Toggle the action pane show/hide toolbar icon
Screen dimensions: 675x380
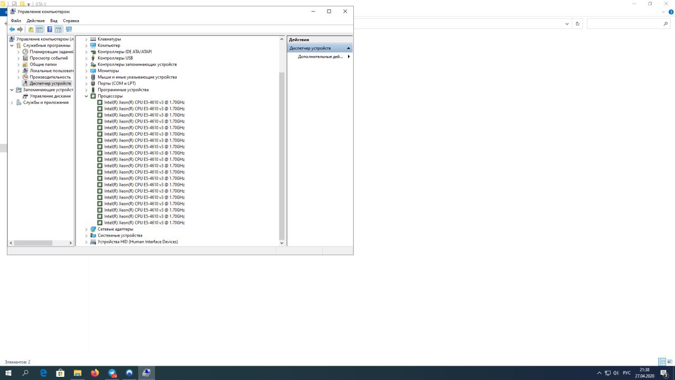(58, 30)
